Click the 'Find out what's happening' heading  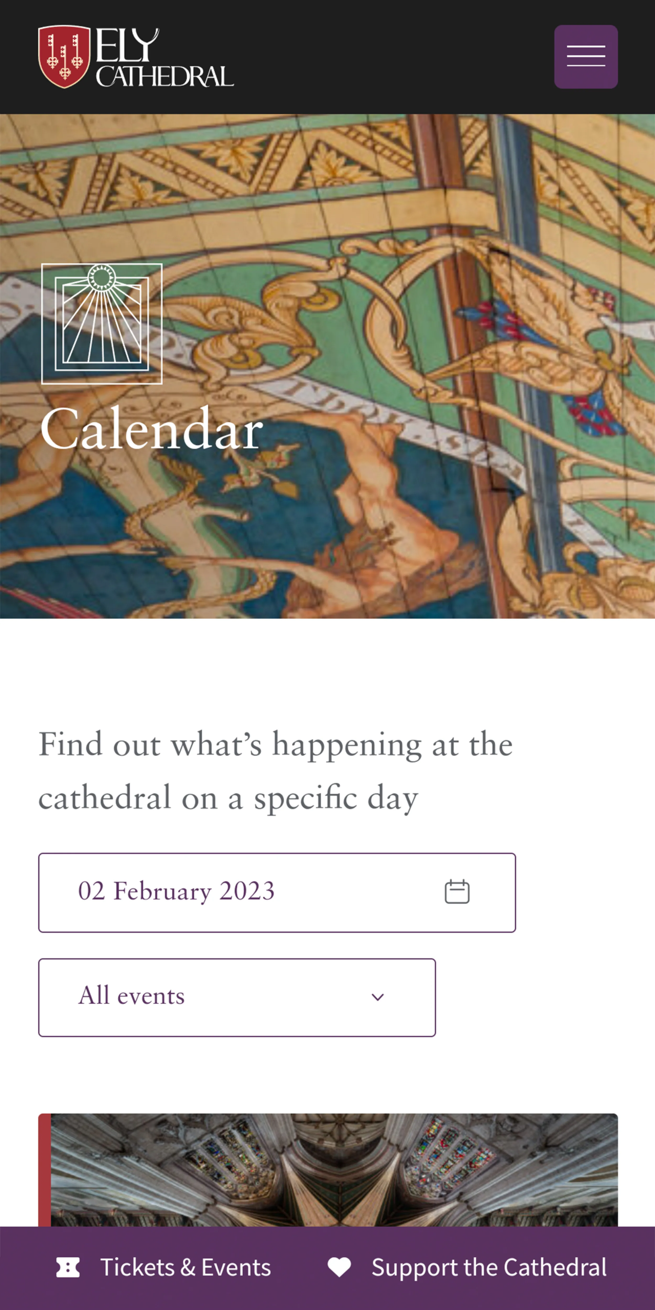pyautogui.click(x=275, y=771)
